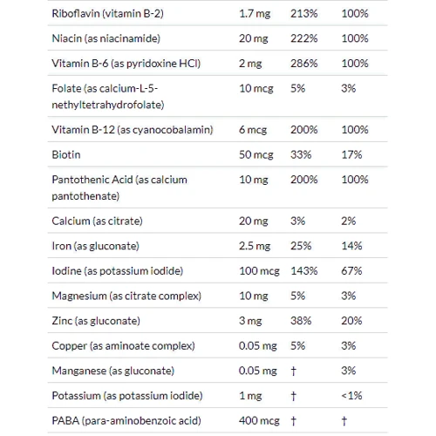Click the Folate 10 mcg amount
The height and width of the screenshot is (436, 436).
[x=256, y=88]
